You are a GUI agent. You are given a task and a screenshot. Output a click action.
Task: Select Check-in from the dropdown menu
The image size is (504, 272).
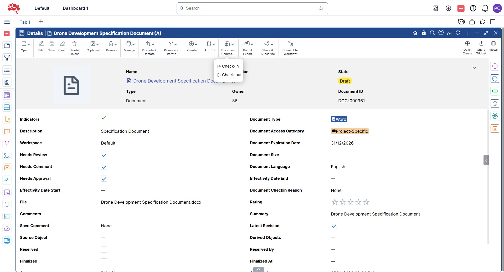pyautogui.click(x=230, y=66)
